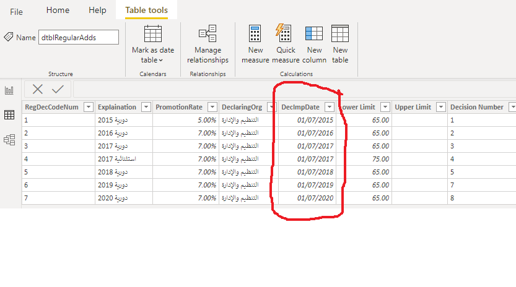The image size is (516, 287).
Task: Click the 5.00% PromotionRate cell
Action: coord(186,120)
